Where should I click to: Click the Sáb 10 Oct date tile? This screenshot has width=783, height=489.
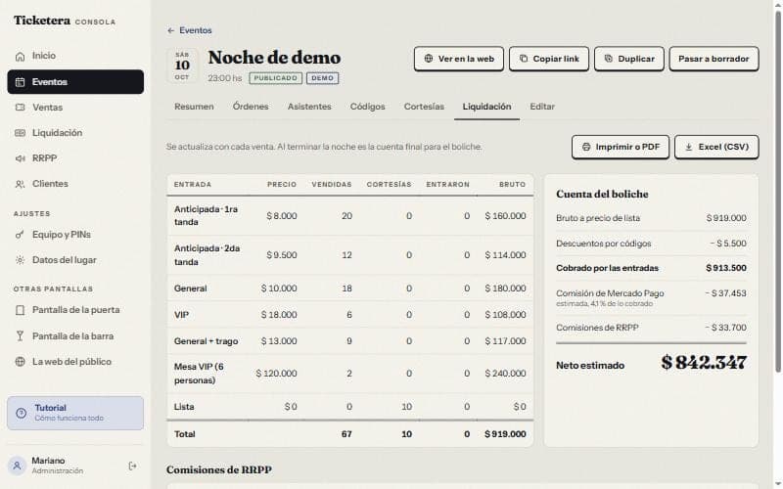(x=182, y=66)
